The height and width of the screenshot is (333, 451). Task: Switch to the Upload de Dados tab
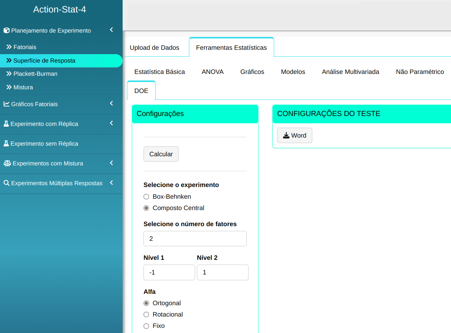click(154, 48)
